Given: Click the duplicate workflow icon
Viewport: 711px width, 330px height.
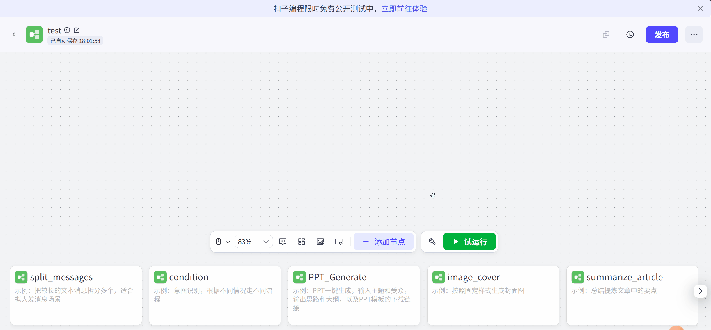Looking at the screenshot, I should 606,35.
